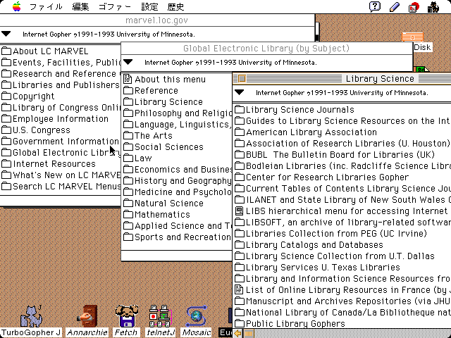The image size is (451, 338).
Task: Click the Apple menu logo
Action: tap(16, 7)
